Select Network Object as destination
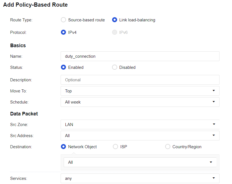Screen dimensions: 232x184 pyautogui.click(x=63, y=147)
